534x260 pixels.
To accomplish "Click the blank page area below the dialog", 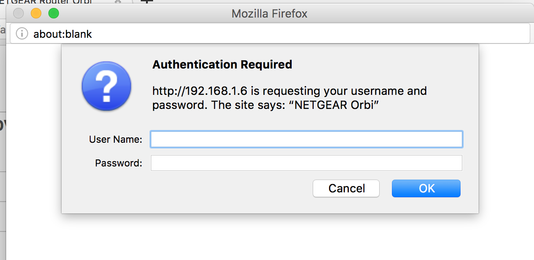I will click(x=264, y=239).
